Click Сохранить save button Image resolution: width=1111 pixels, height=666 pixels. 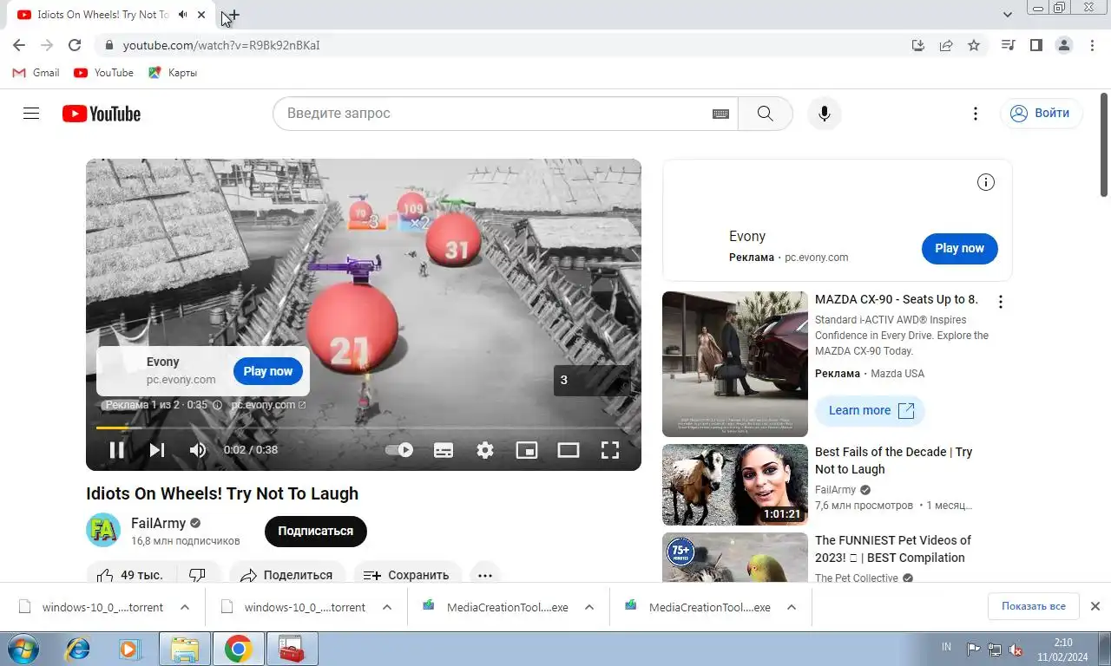coord(406,575)
